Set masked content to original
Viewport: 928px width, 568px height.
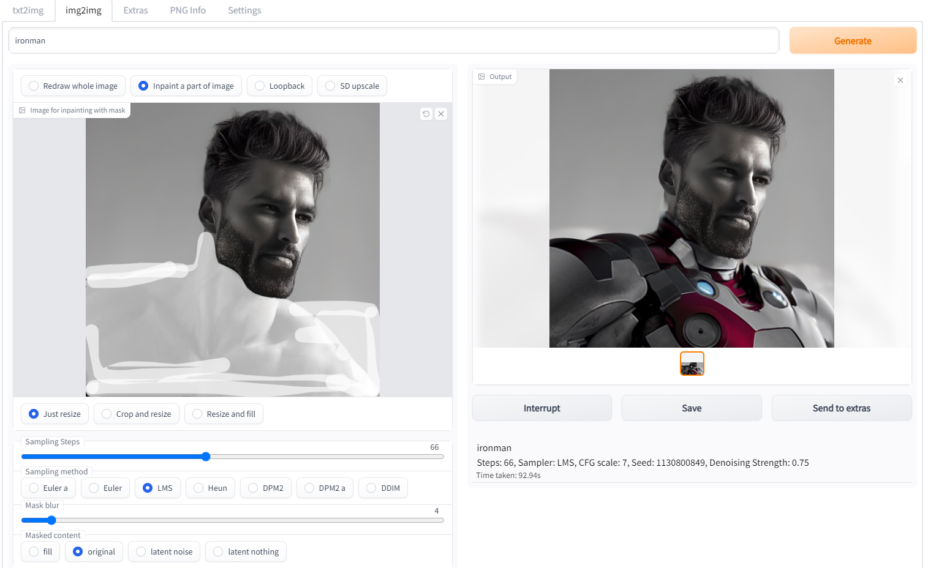click(x=94, y=551)
